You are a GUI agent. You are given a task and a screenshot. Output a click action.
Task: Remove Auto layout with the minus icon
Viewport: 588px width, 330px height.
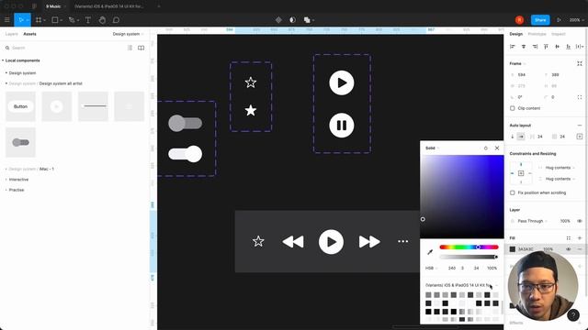(580, 126)
